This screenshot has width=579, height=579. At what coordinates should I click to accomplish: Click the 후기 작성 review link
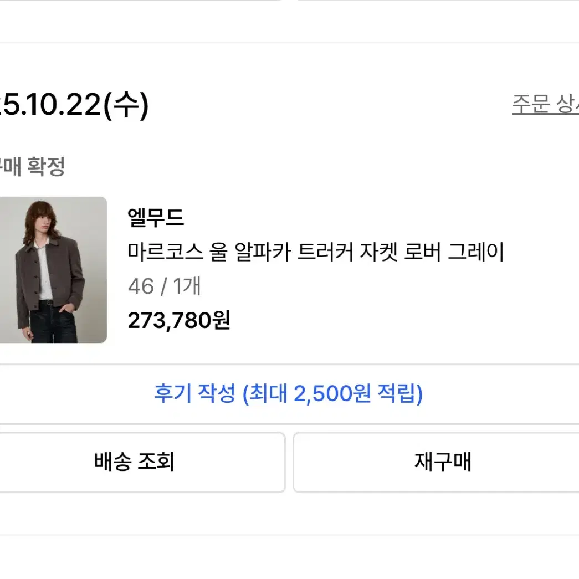pyautogui.click(x=288, y=394)
